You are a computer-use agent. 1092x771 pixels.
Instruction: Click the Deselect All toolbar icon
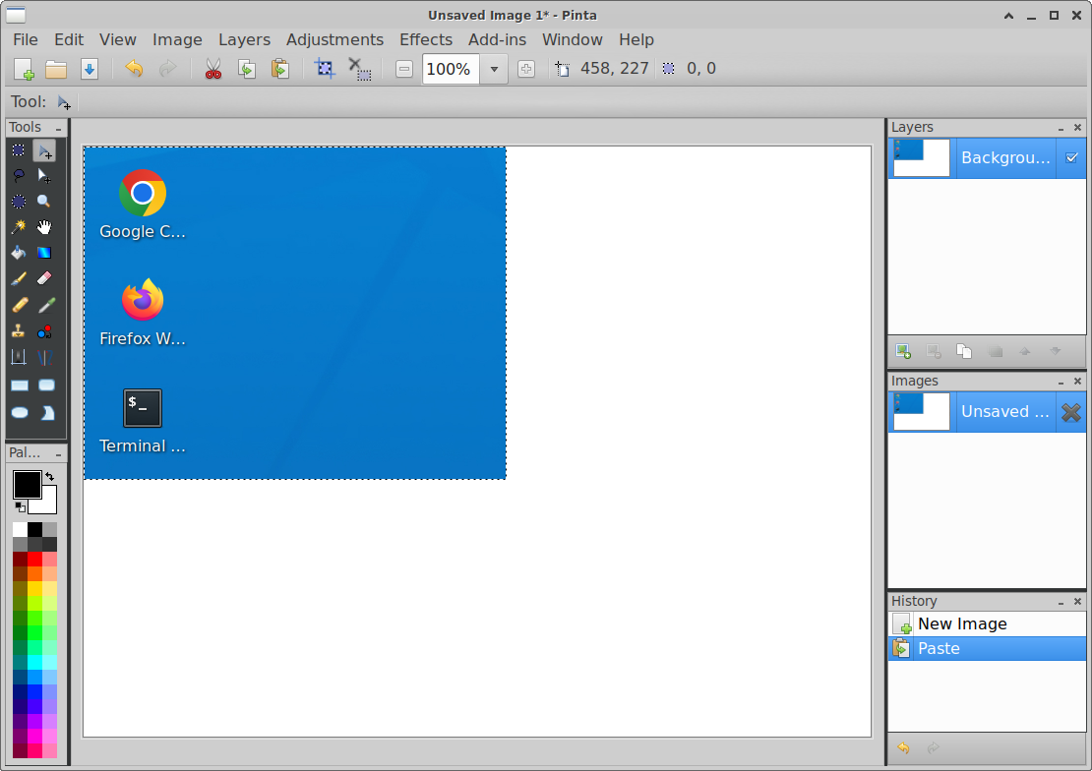359,68
